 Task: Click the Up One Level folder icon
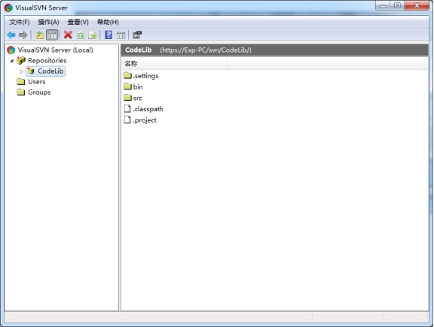tap(39, 35)
